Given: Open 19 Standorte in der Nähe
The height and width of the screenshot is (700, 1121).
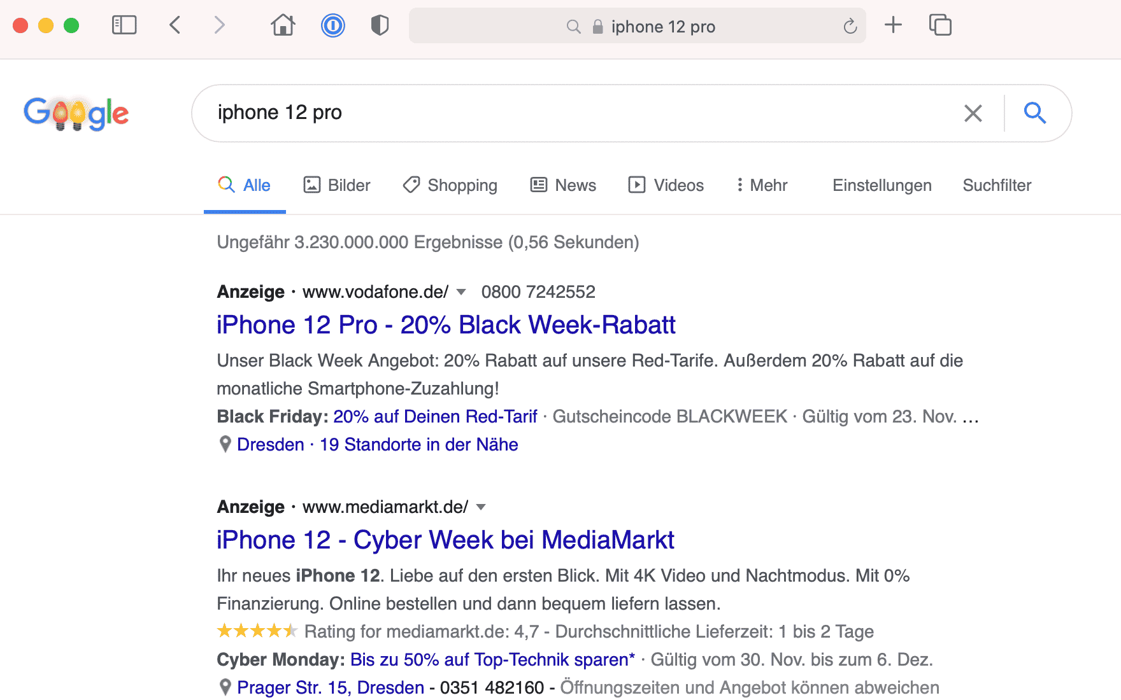Looking at the screenshot, I should click(419, 445).
